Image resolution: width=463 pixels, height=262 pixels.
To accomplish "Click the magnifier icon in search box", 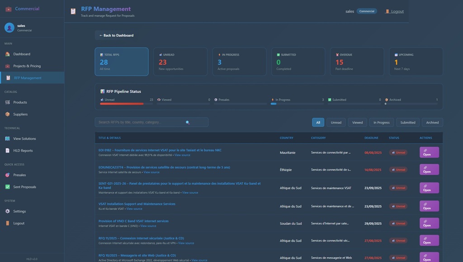I will point(188,122).
